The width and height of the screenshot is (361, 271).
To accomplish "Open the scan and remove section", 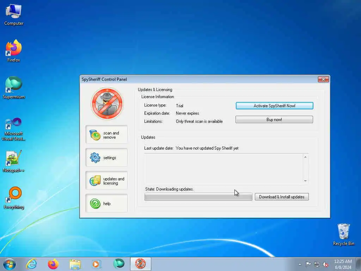I will 106,134.
